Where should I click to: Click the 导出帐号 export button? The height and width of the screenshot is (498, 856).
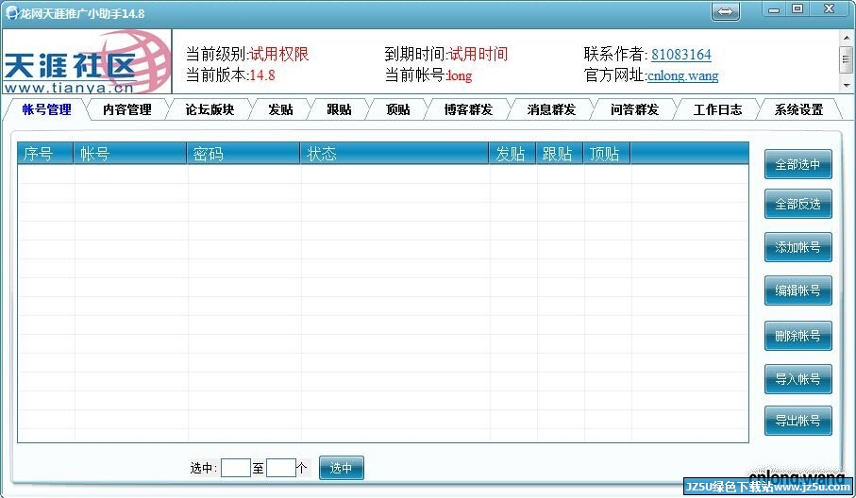(x=798, y=421)
